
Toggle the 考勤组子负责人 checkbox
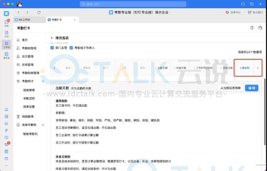(71, 48)
